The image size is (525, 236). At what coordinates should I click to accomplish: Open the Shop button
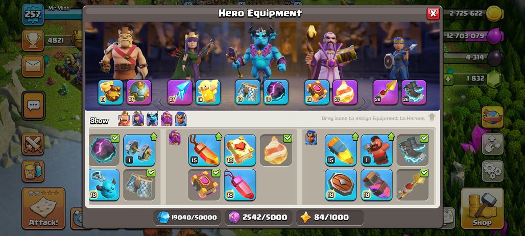point(482,208)
